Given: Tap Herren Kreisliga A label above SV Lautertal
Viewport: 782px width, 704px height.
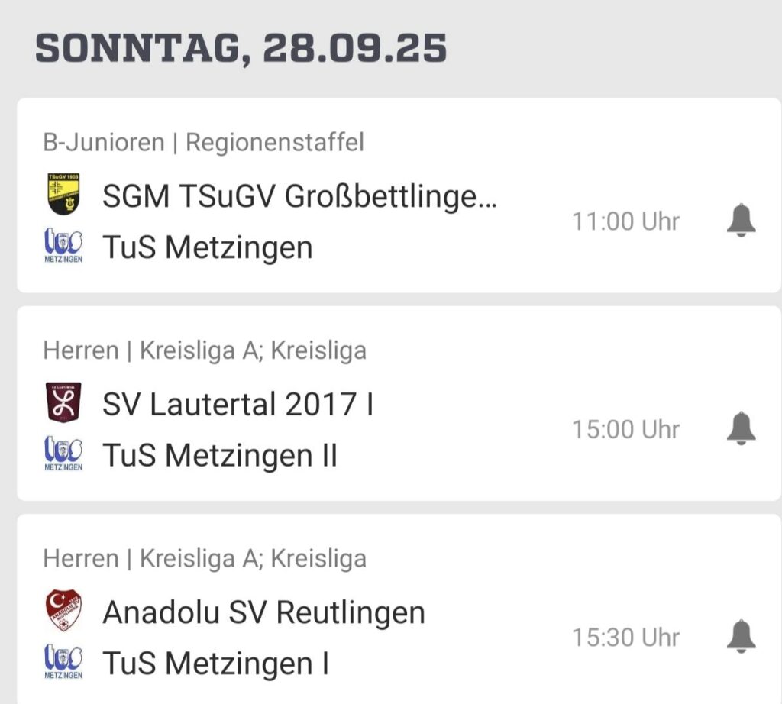Looking at the screenshot, I should pos(205,350).
